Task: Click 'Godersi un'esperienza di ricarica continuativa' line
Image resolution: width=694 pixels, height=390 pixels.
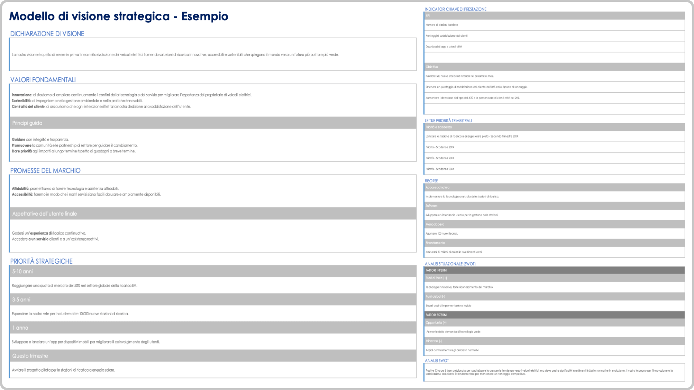Action: [x=49, y=233]
